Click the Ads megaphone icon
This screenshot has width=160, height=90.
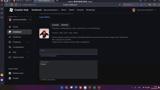tap(10, 52)
